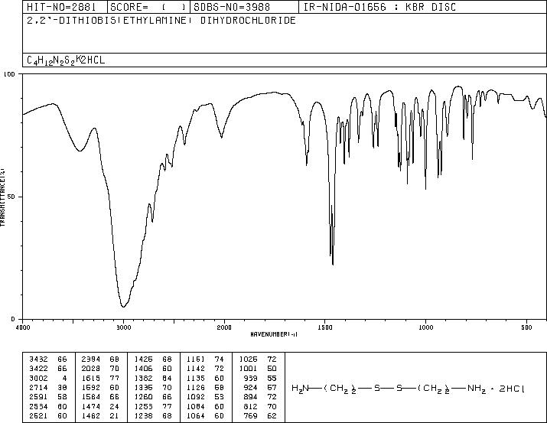547x423 pixels.
Task: Select peak table entry '2394'
Action: coord(91,360)
